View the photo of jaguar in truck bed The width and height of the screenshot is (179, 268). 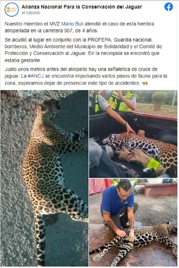[133, 134]
